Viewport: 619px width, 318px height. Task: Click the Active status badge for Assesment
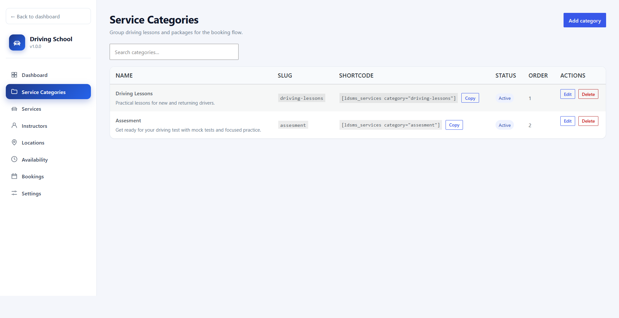pos(505,125)
